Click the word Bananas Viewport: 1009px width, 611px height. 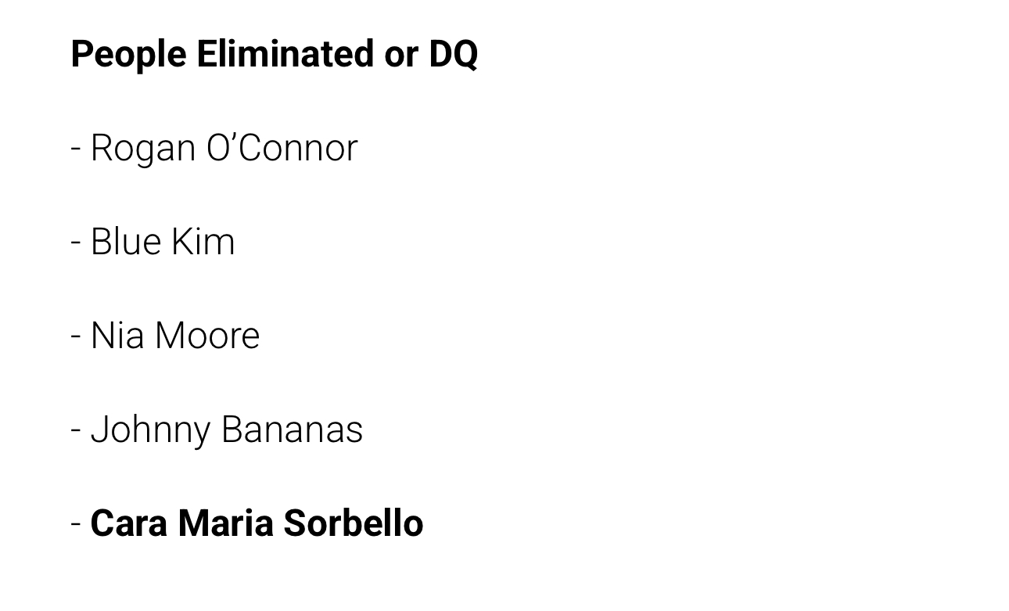coord(292,429)
